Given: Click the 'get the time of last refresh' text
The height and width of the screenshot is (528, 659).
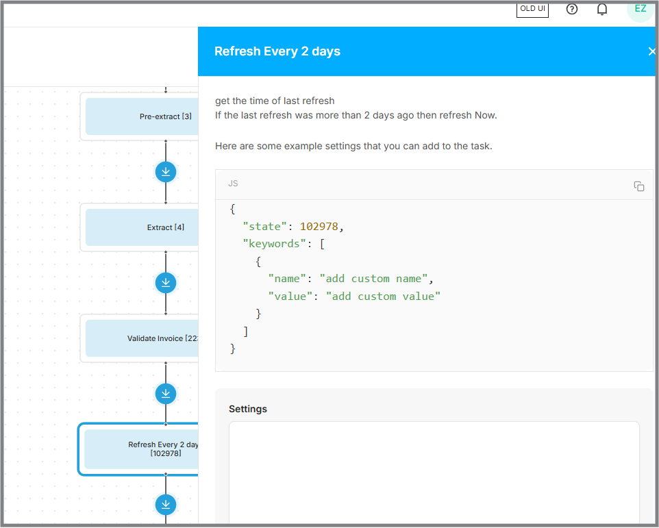Looking at the screenshot, I should (275, 101).
